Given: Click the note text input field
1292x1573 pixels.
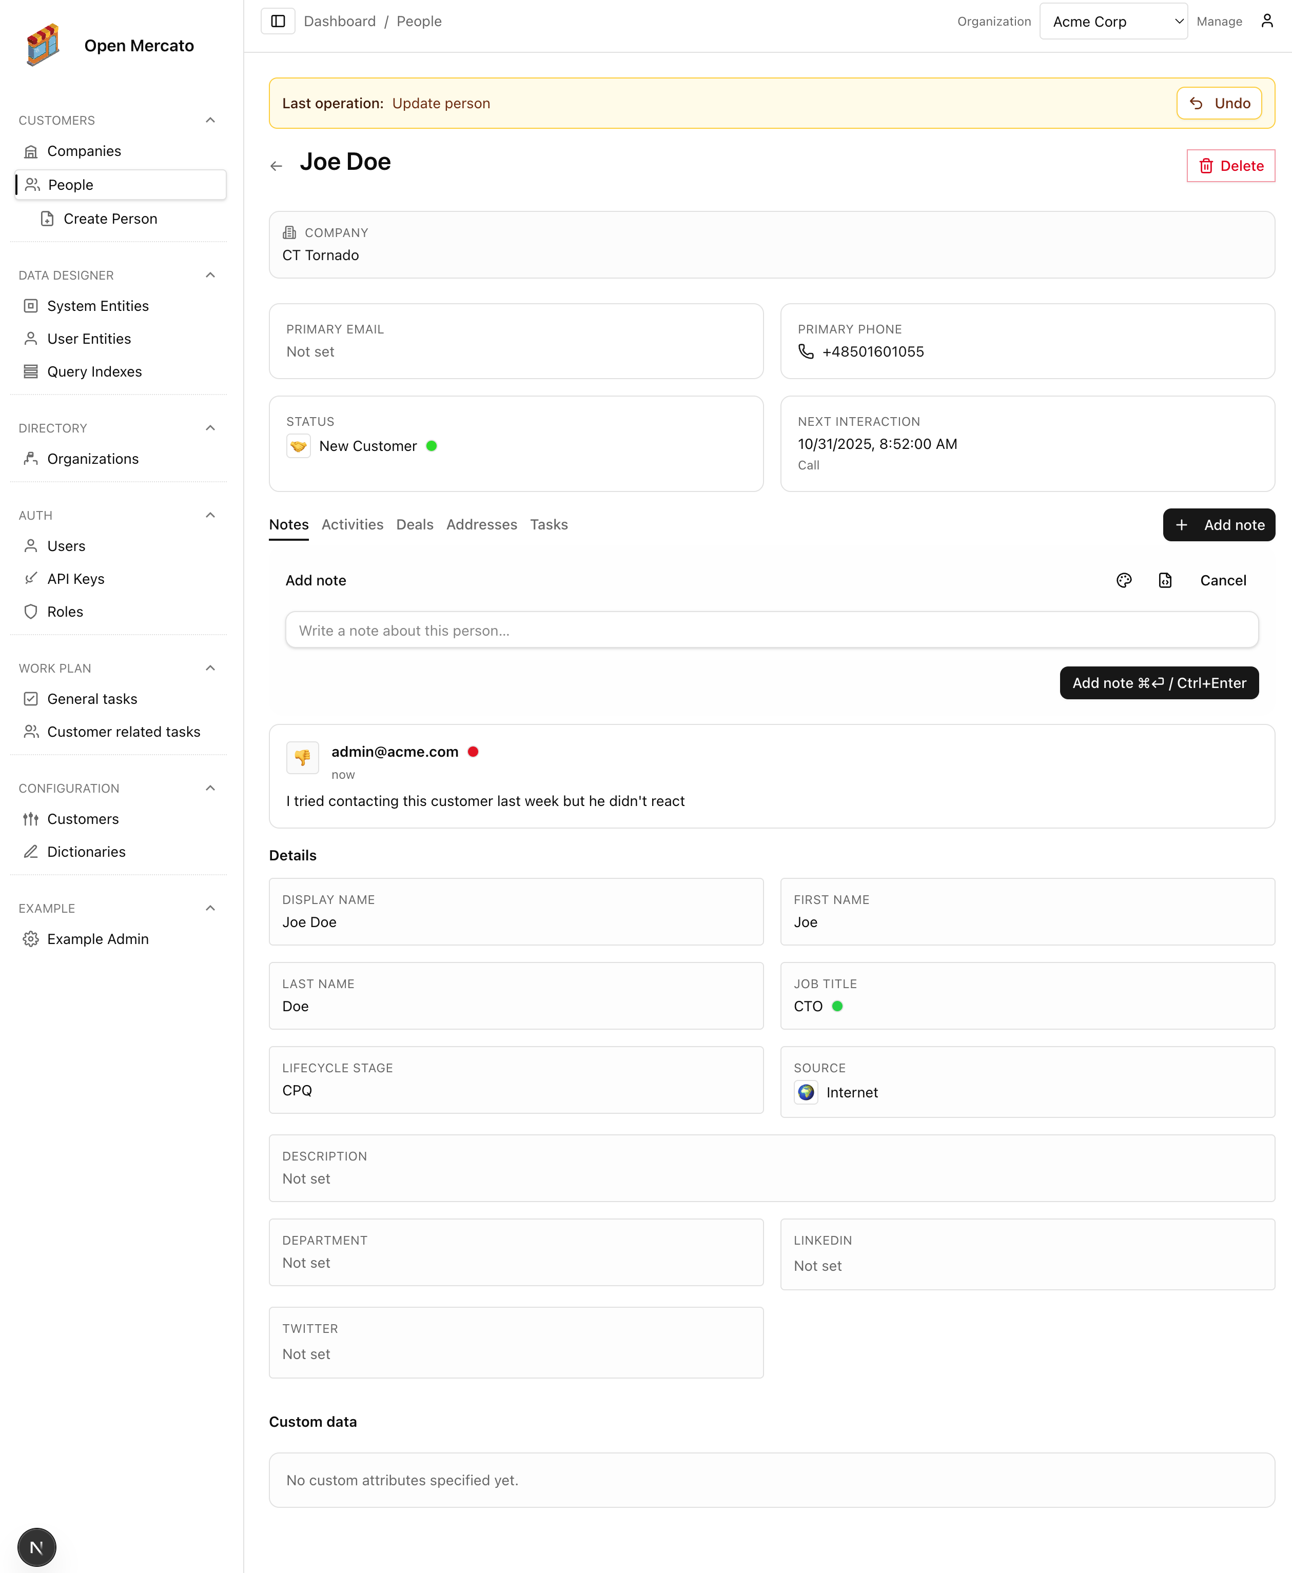Looking at the screenshot, I should tap(770, 630).
